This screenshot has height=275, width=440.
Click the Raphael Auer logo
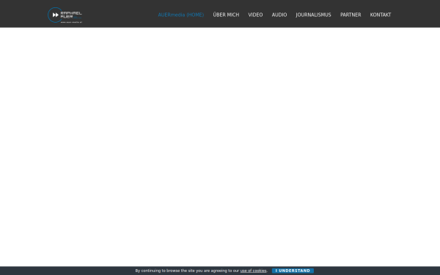coord(65,15)
